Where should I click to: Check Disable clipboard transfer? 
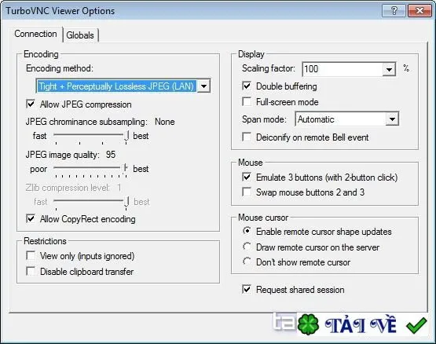[31, 272]
